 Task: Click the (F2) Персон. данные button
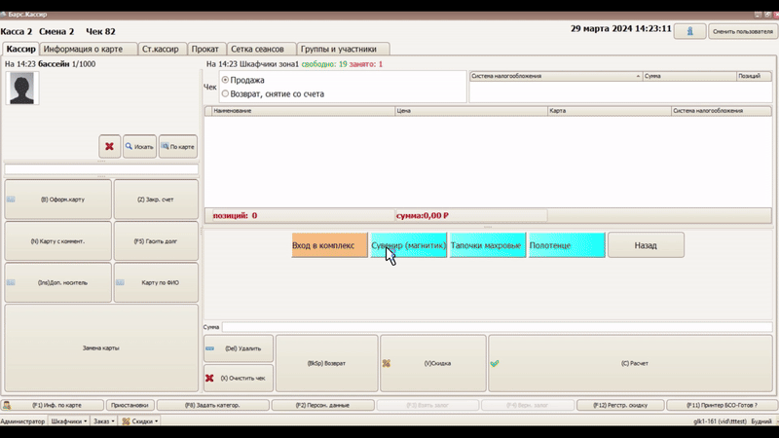323,405
